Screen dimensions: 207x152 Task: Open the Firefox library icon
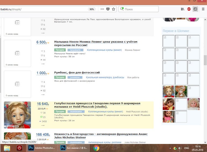(x=182, y=9)
